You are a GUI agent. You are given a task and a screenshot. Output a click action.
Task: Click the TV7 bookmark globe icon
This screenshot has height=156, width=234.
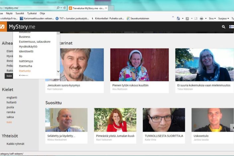pyautogui.click(x=57, y=19)
